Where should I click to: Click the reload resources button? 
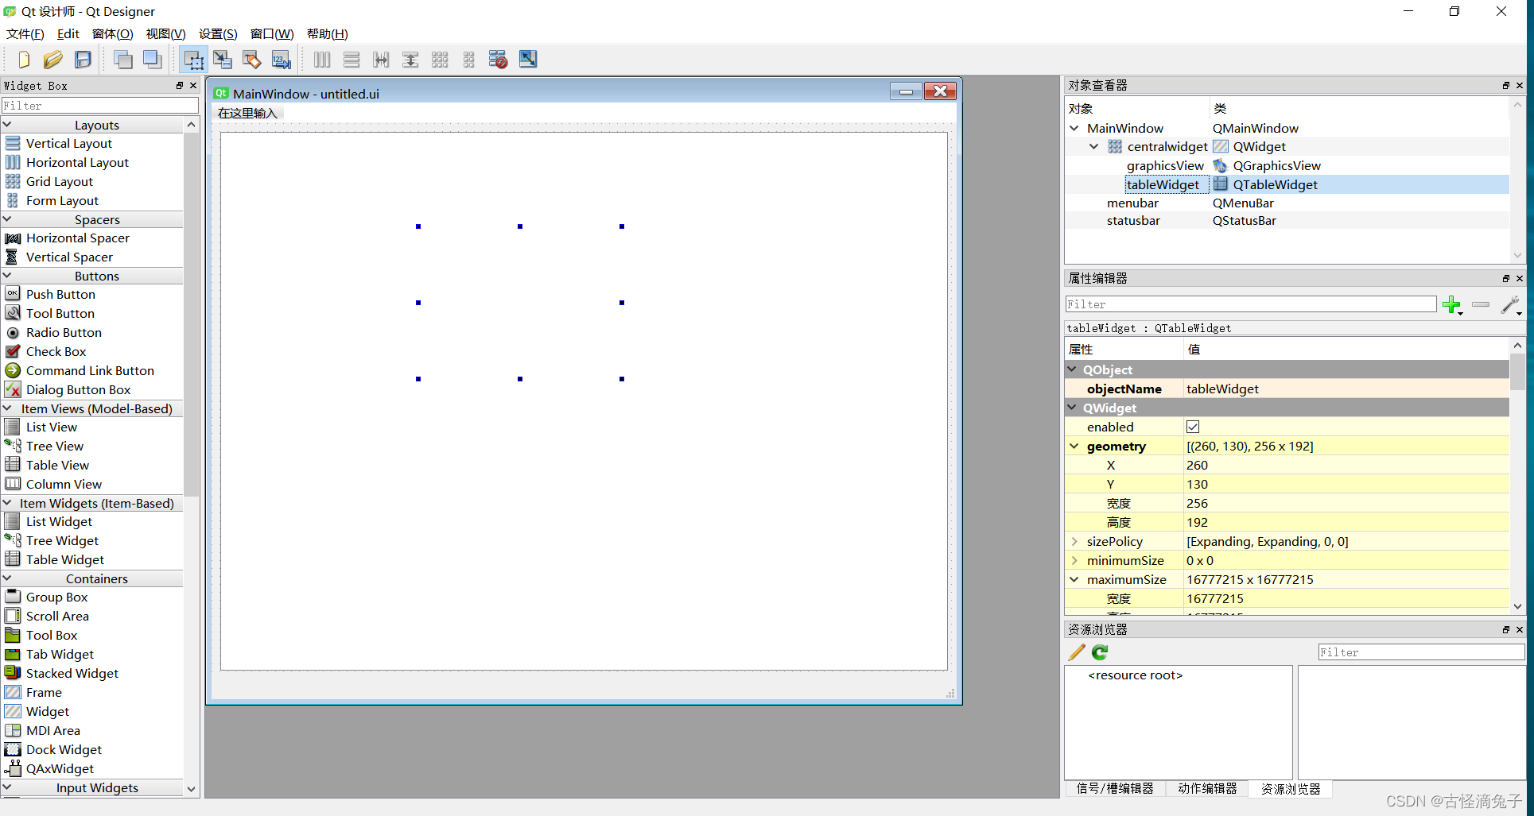pyautogui.click(x=1099, y=652)
